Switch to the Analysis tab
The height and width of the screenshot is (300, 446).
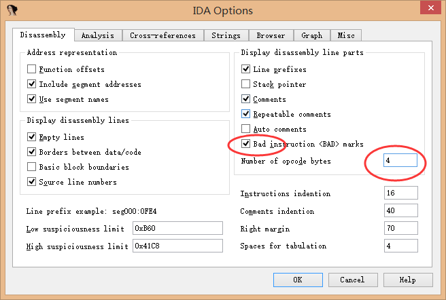coord(97,35)
